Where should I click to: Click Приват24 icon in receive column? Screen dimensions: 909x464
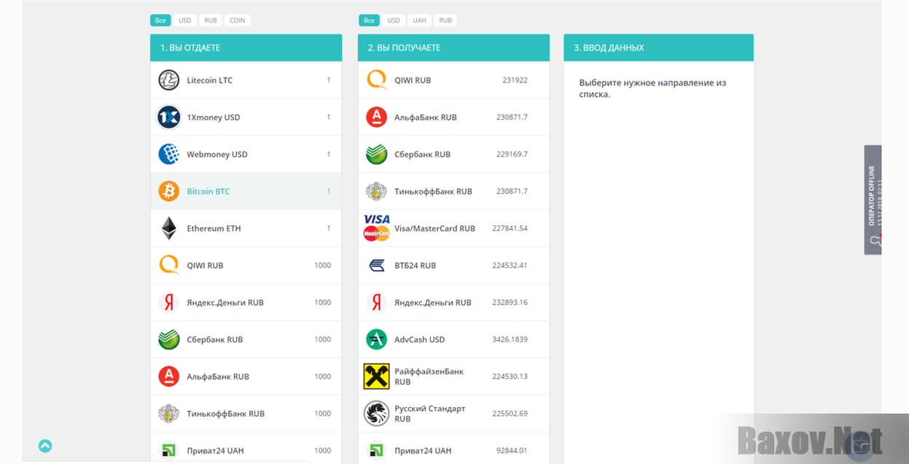377,450
